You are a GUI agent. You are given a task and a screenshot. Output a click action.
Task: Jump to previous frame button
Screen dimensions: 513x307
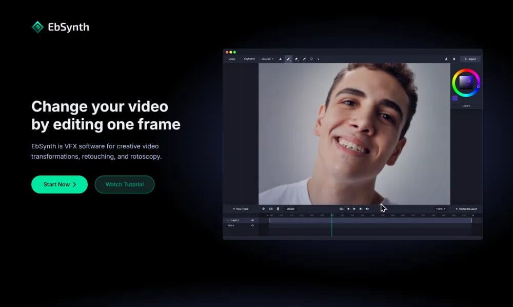(x=348, y=209)
